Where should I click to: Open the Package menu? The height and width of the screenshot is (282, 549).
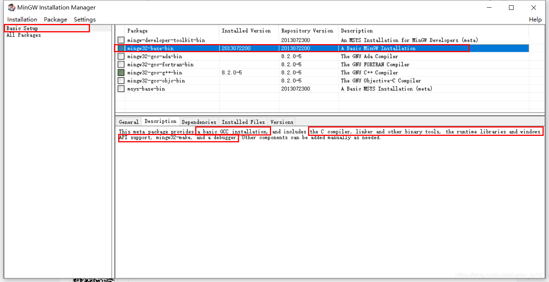click(x=55, y=19)
